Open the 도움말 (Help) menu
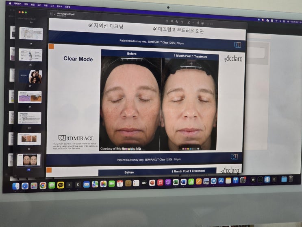The image size is (302, 227). 67,7
